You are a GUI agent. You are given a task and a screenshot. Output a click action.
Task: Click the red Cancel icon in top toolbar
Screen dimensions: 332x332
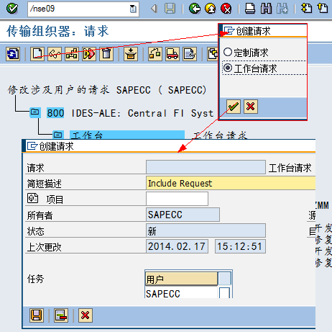tap(226, 9)
